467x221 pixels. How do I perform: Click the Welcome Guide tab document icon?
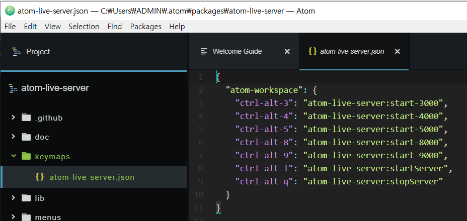click(x=204, y=51)
